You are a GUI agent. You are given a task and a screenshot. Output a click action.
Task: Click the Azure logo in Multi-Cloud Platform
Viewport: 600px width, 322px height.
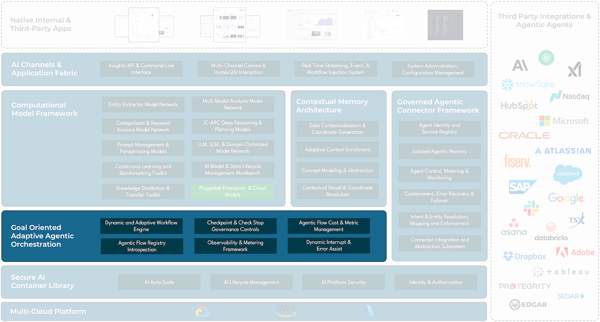pos(368,311)
